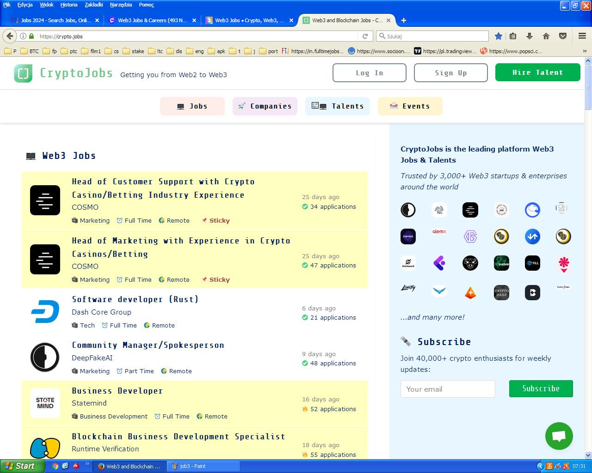592x473 pixels.
Task: Click the page vertical scrollbar thumb
Action: pos(588,87)
